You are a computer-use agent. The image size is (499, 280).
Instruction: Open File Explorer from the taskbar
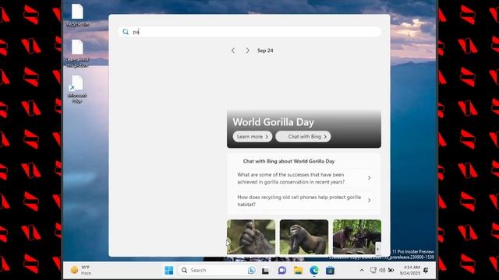pos(298,271)
